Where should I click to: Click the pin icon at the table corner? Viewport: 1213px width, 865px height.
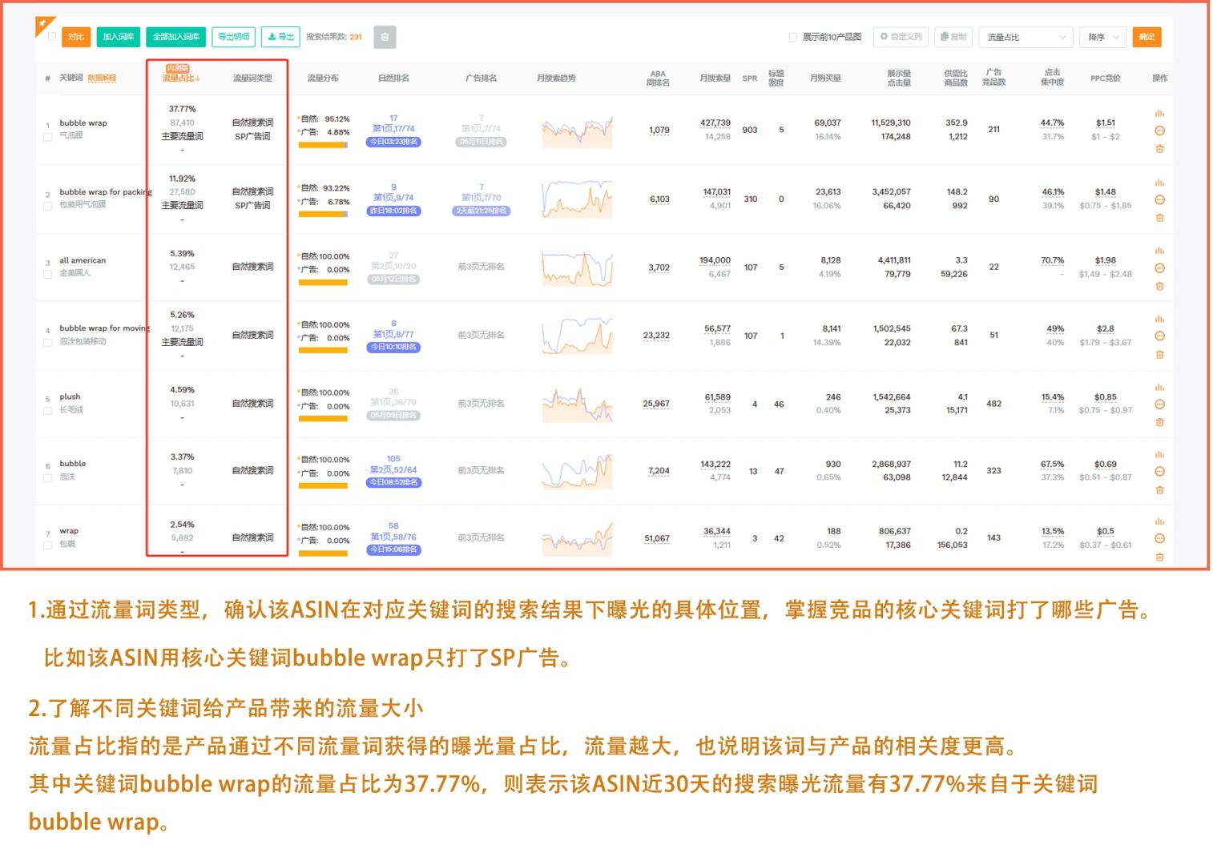(42, 23)
